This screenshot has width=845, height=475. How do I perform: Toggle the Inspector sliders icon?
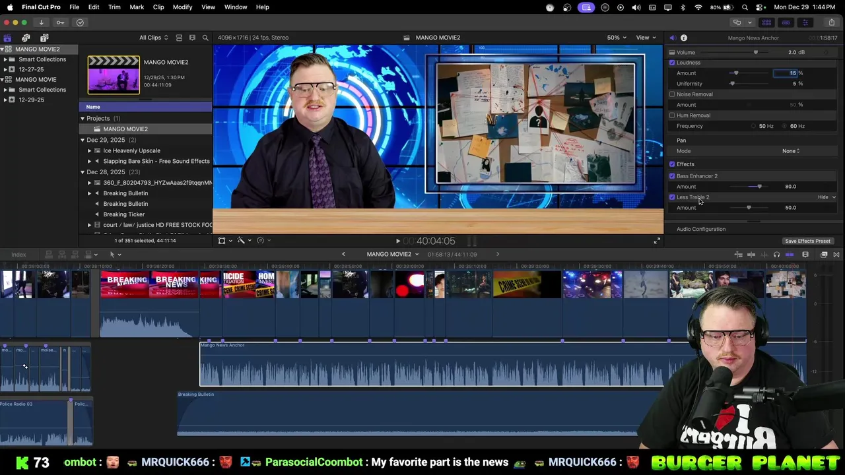(805, 22)
